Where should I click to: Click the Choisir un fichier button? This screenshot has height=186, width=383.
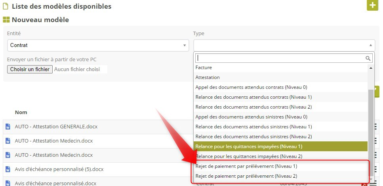30,70
